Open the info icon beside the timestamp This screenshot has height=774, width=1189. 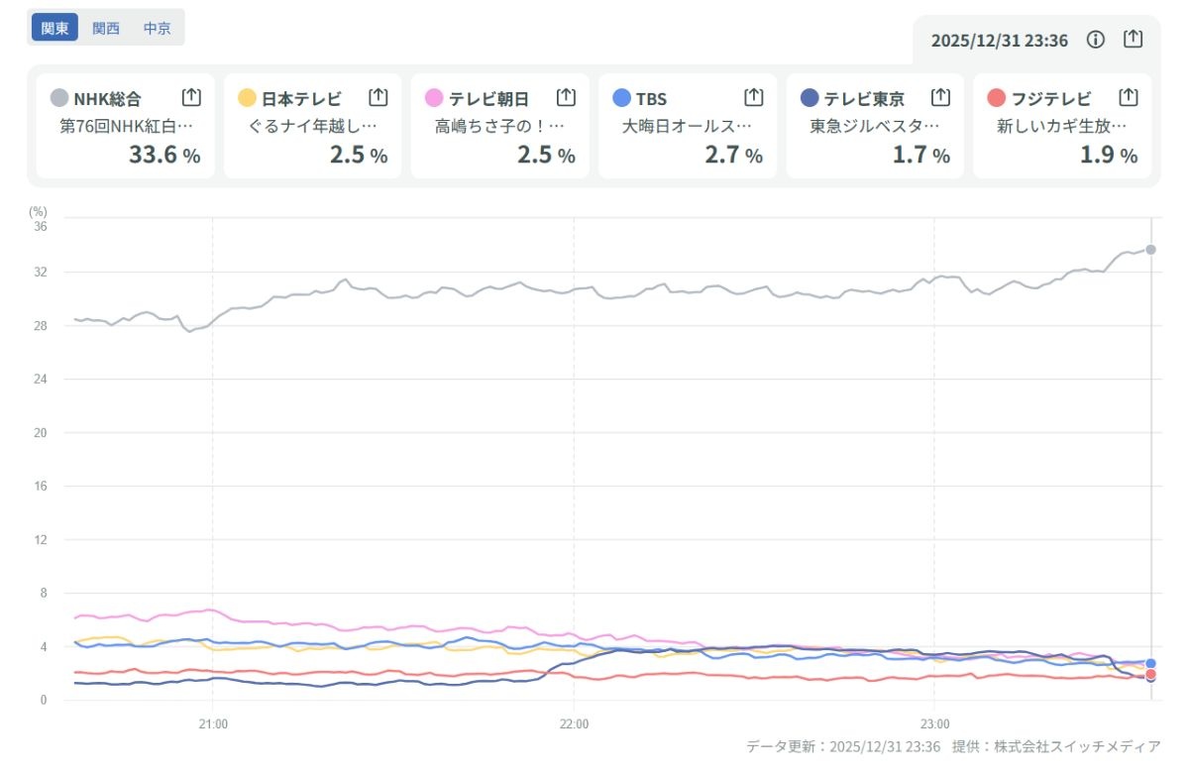point(1095,40)
